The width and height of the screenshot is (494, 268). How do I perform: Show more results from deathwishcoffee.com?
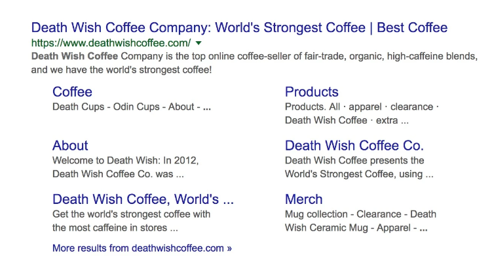142,248
